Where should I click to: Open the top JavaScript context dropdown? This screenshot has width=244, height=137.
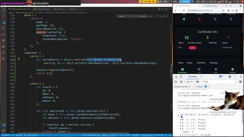tap(189, 82)
